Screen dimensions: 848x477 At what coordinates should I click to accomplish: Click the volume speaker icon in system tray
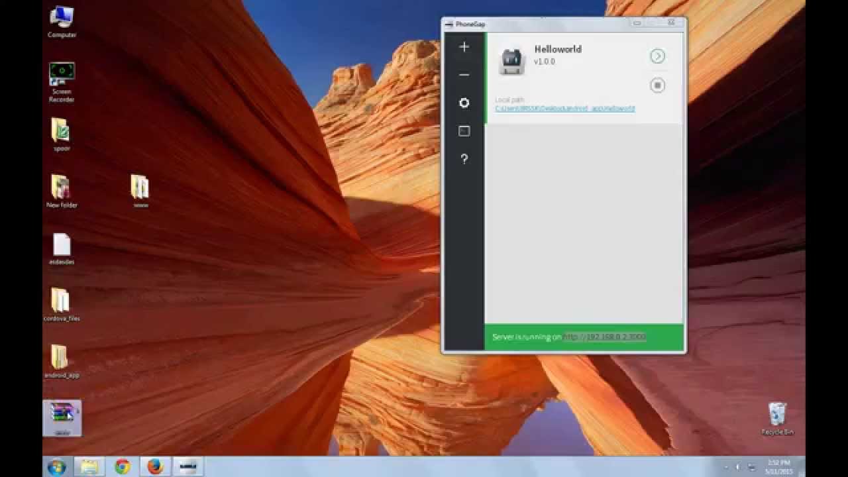click(x=737, y=467)
